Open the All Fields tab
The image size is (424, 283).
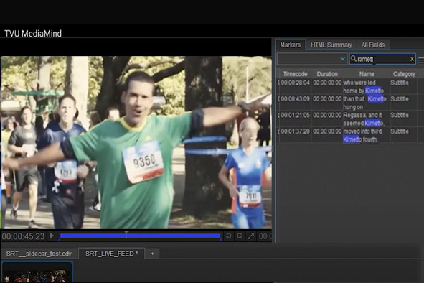373,45
